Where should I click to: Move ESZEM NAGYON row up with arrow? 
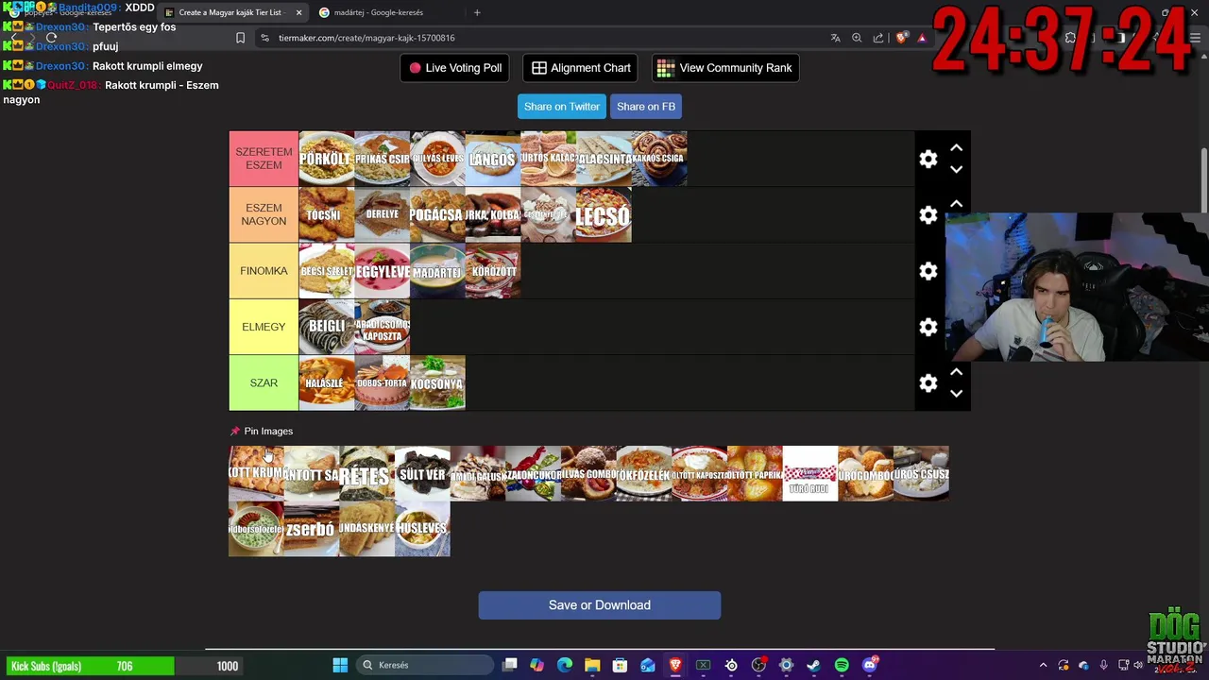pyautogui.click(x=956, y=204)
